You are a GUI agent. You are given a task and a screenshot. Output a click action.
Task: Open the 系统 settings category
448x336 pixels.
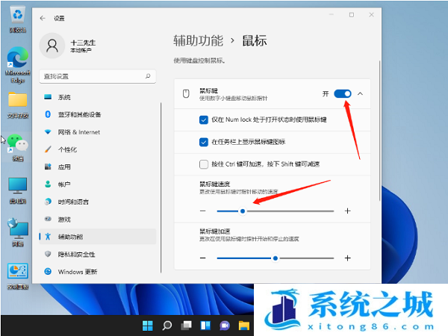coord(64,97)
